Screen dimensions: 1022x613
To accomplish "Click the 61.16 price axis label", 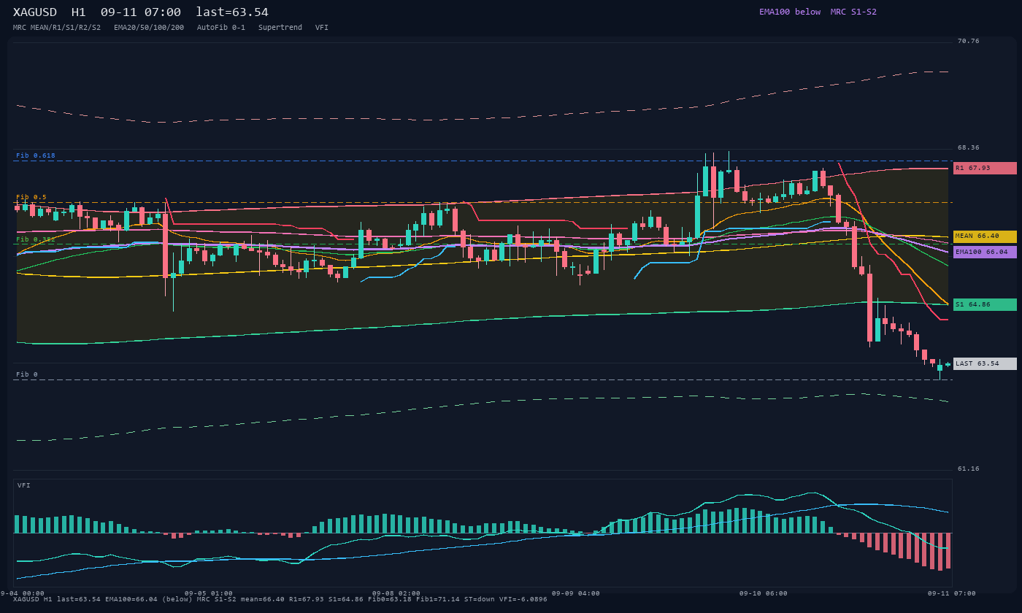I will point(969,469).
